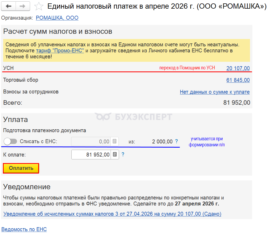
Task: Open Торговый сбор amount 61 845,00
Action: click(238, 80)
